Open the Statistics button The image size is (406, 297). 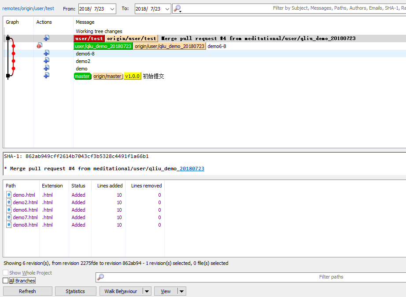point(75,291)
